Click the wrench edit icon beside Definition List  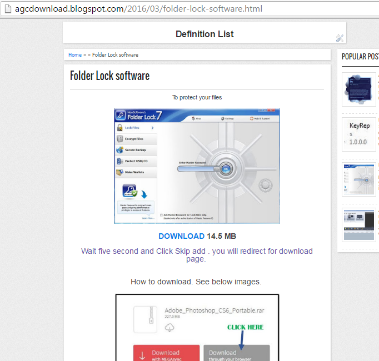pyautogui.click(x=340, y=38)
